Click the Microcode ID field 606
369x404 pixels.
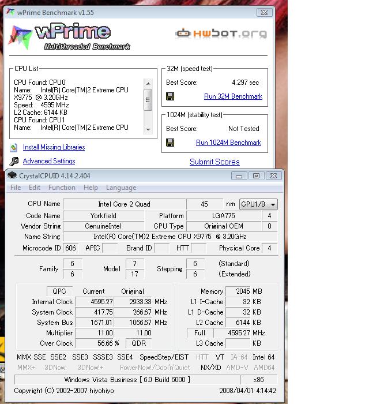[x=70, y=248]
